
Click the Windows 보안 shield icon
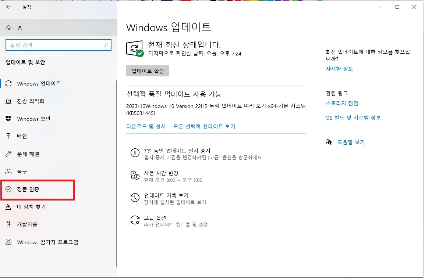click(x=9, y=119)
